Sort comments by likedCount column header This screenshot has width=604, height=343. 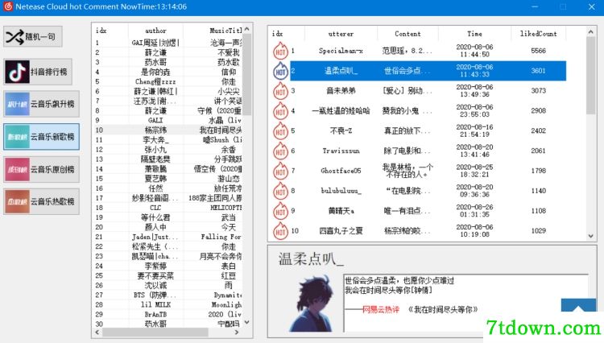(539, 34)
